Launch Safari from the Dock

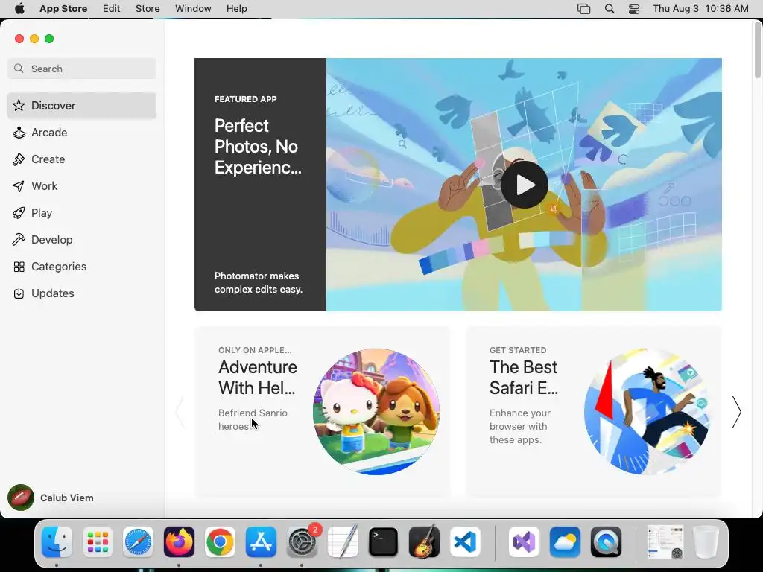click(x=138, y=542)
